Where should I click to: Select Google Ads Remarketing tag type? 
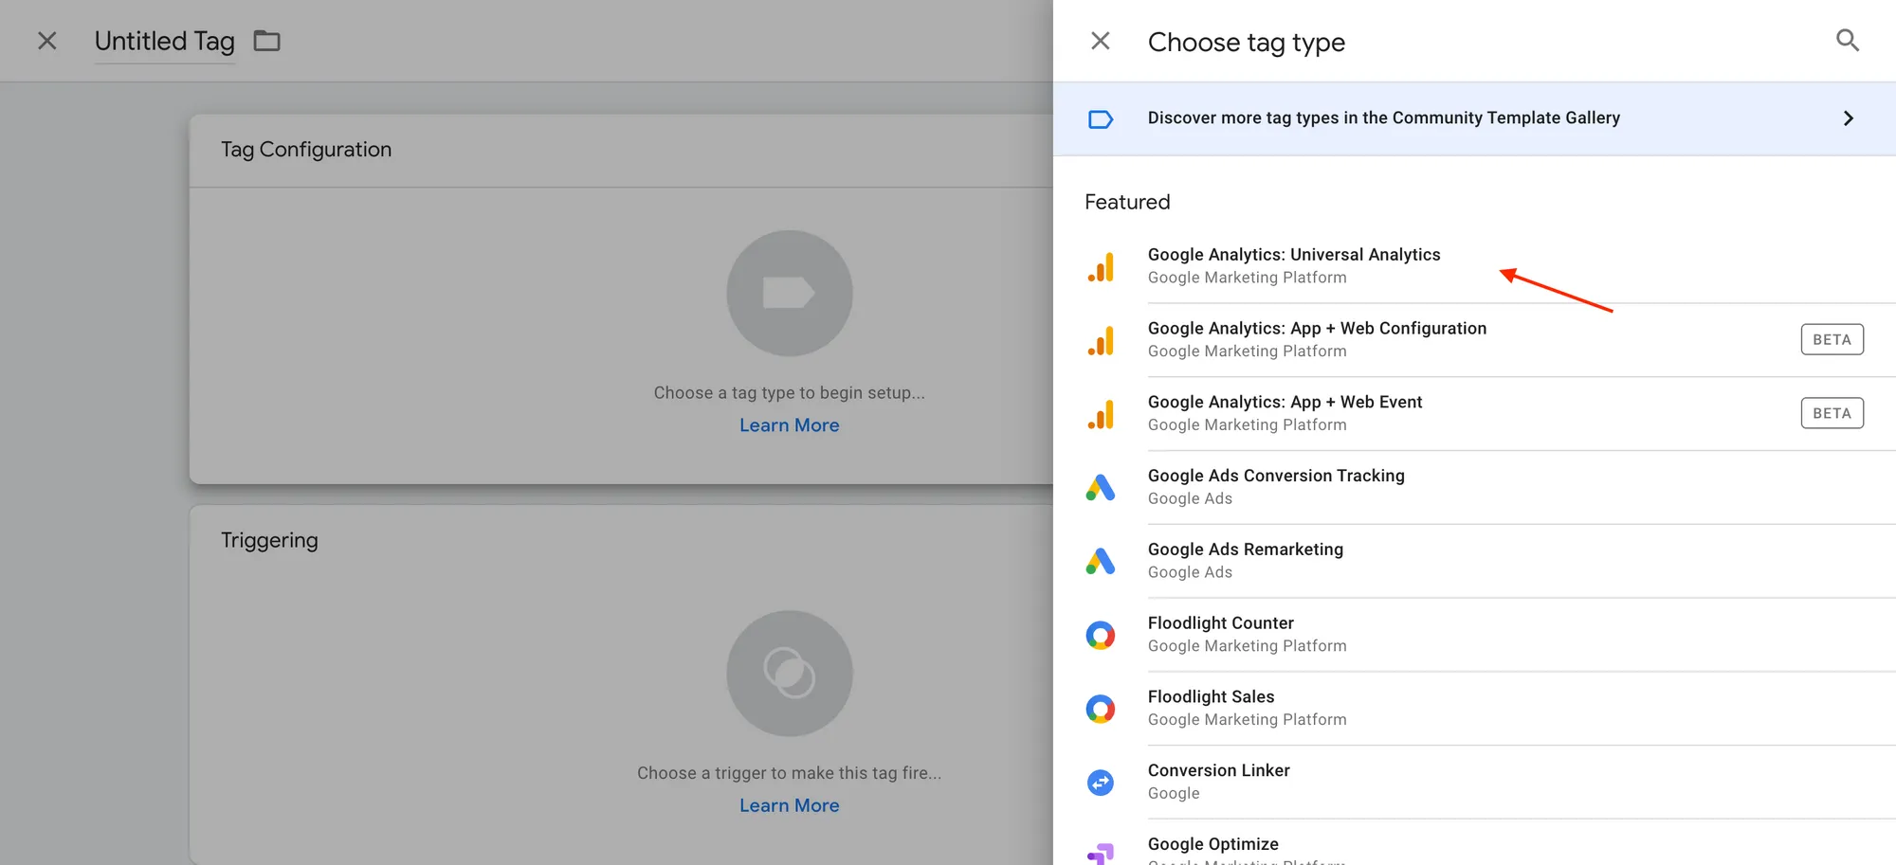tap(1474, 562)
